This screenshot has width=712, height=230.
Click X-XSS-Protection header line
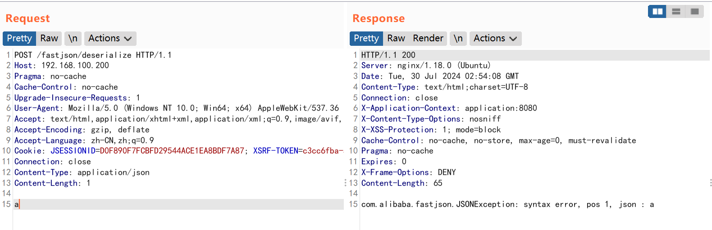pos(431,130)
